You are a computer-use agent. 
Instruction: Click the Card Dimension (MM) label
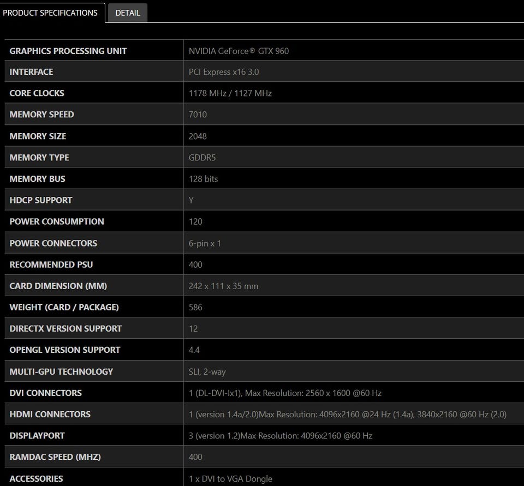58,286
